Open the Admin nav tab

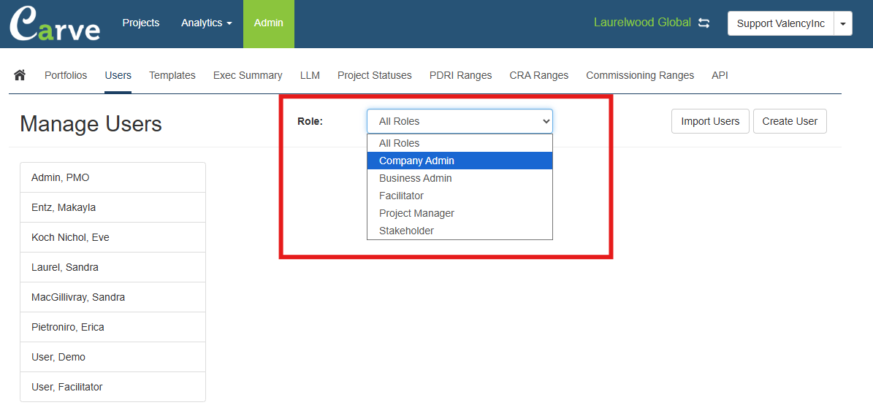point(269,23)
